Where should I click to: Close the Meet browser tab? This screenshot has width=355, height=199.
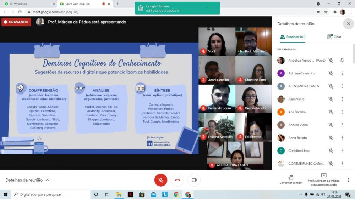[109, 4]
